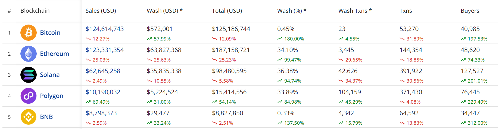Click the Solana logo icon
499x129 pixels.
tap(29, 75)
